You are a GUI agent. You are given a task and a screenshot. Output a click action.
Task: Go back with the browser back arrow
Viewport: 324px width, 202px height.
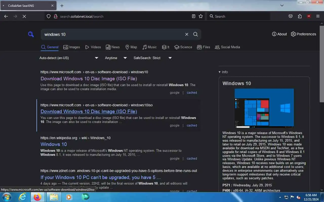coord(6,16)
